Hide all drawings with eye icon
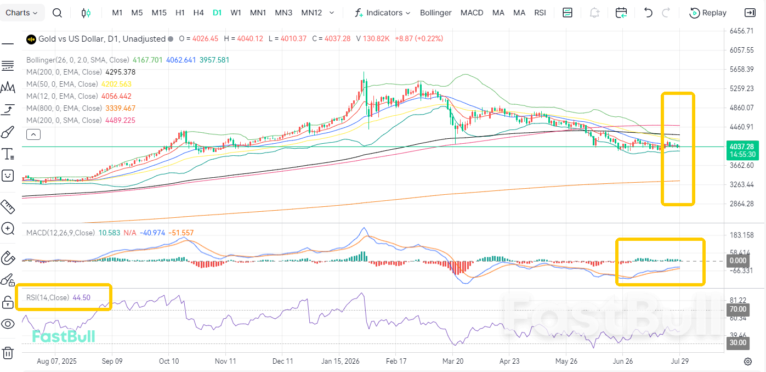This screenshot has height=372, width=766. pos(8,324)
